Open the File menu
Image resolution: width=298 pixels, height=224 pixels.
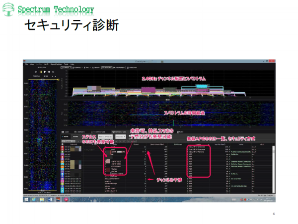coord(26,64)
